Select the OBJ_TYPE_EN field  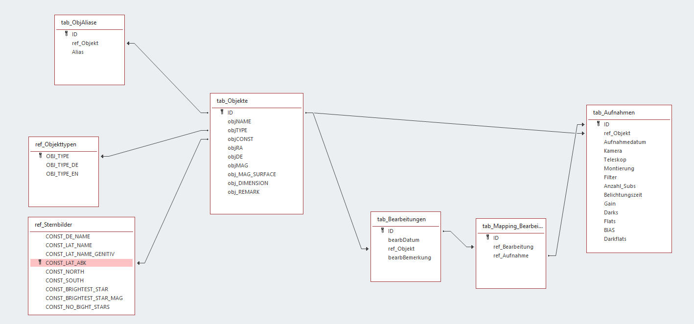point(62,174)
